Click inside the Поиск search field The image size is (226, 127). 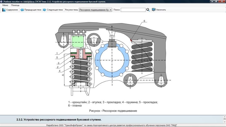[x=133, y=10]
